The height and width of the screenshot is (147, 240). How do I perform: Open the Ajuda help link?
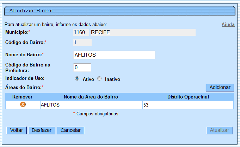click(228, 25)
